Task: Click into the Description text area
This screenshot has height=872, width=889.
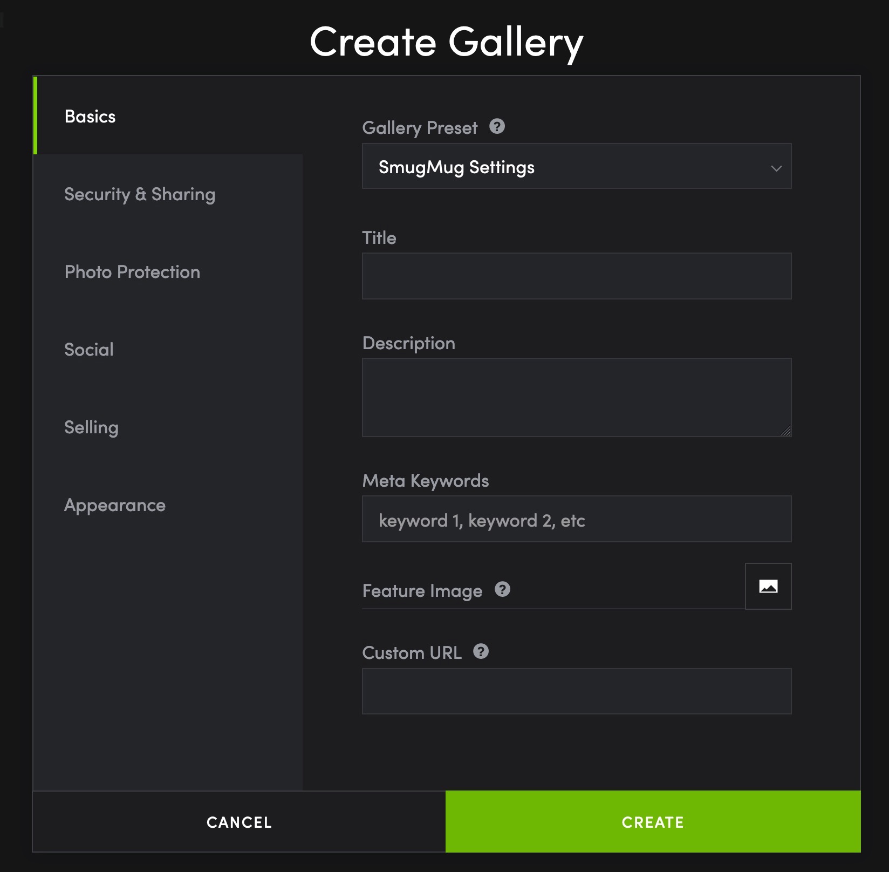Action: (x=577, y=397)
